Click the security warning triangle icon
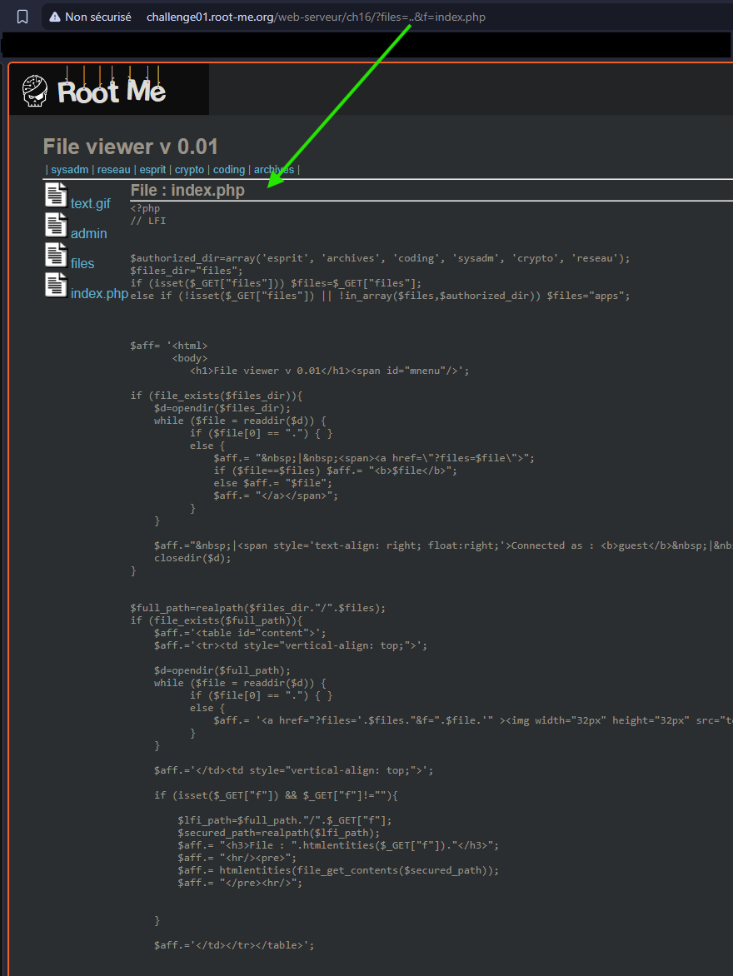 click(55, 17)
